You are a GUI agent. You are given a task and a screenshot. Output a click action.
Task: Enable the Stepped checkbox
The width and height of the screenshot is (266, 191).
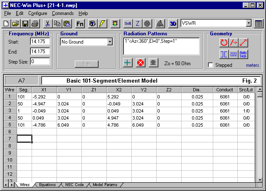click(x=211, y=65)
